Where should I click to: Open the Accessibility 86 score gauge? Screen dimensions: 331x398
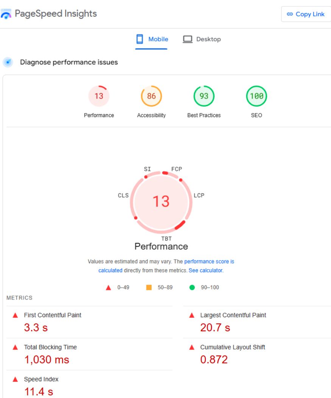(x=151, y=96)
